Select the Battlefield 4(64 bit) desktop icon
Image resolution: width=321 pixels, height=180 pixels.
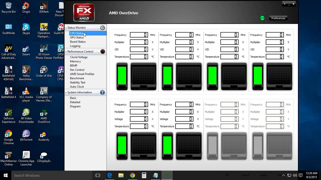coord(9,73)
